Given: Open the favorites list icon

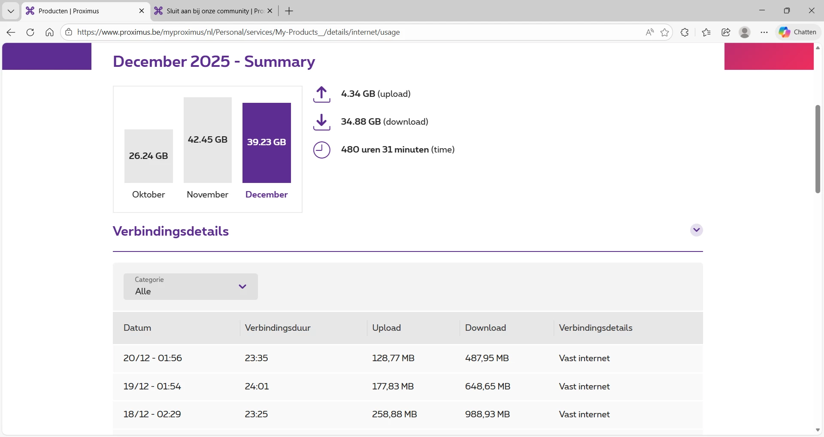Looking at the screenshot, I should pos(706,33).
